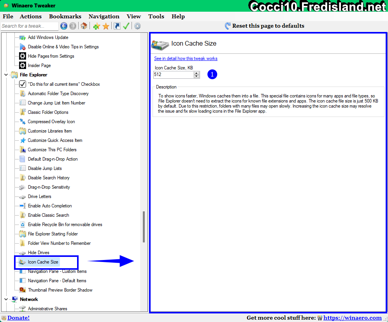Click the add bookmark star-plus icon
Viewport: 388px width, 322px height.
click(97, 26)
